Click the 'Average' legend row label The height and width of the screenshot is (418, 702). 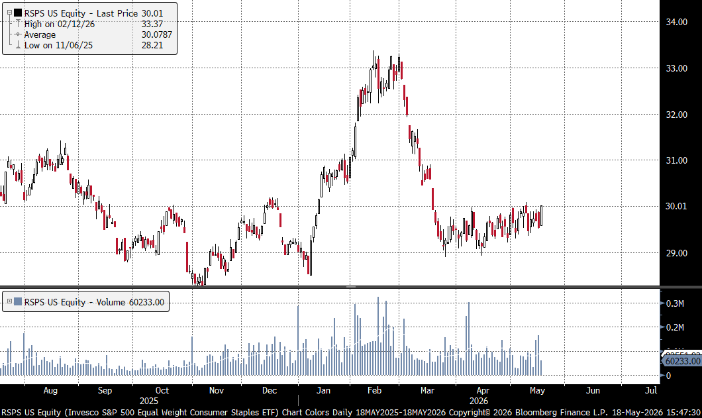pos(40,35)
